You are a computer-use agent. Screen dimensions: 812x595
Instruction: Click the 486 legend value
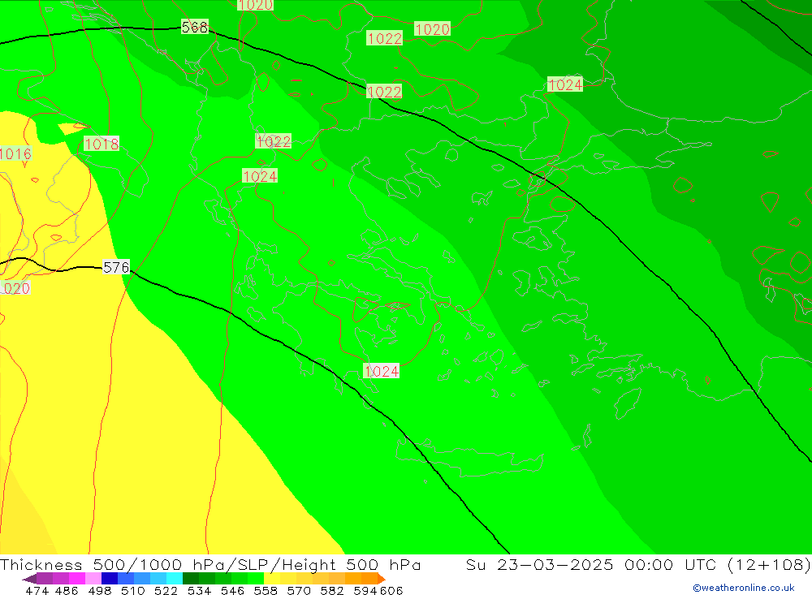67,590
